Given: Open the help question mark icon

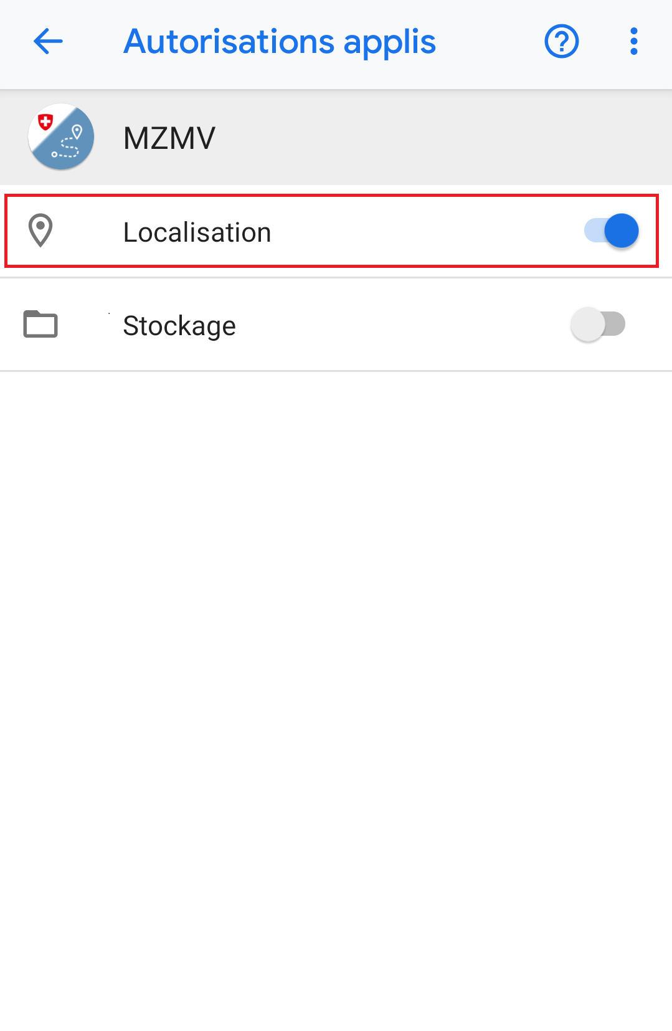Looking at the screenshot, I should coord(562,42).
